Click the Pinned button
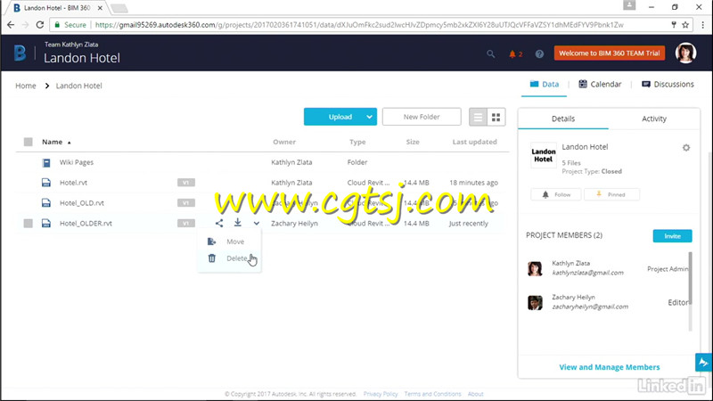Viewport: 713px width, 401px height. [x=611, y=194]
